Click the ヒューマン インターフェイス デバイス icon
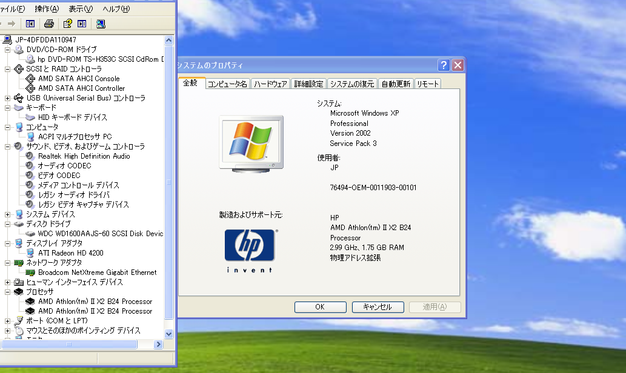This screenshot has height=373, width=626. (19, 282)
